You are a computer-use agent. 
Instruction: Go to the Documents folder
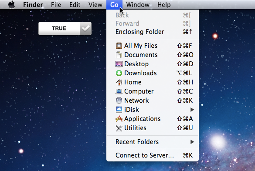[153, 55]
